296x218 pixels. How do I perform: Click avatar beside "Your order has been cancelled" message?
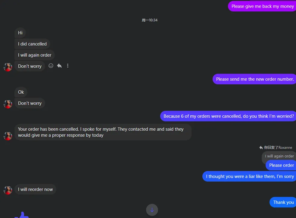coord(8,136)
